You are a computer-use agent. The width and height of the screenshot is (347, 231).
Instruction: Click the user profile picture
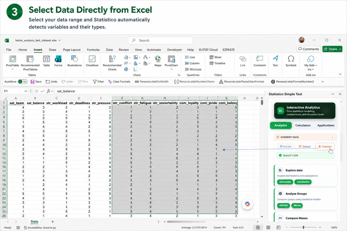301,40
